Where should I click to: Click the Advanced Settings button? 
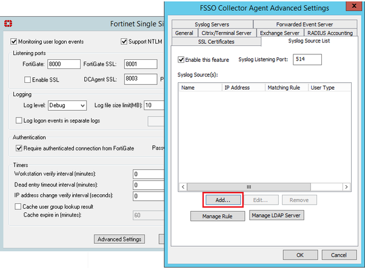pos(120,239)
